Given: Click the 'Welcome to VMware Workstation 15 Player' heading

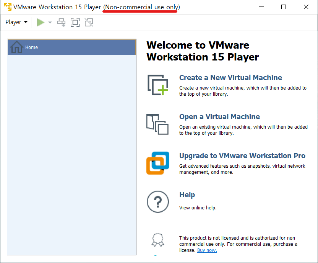Looking at the screenshot, I should 203,51.
